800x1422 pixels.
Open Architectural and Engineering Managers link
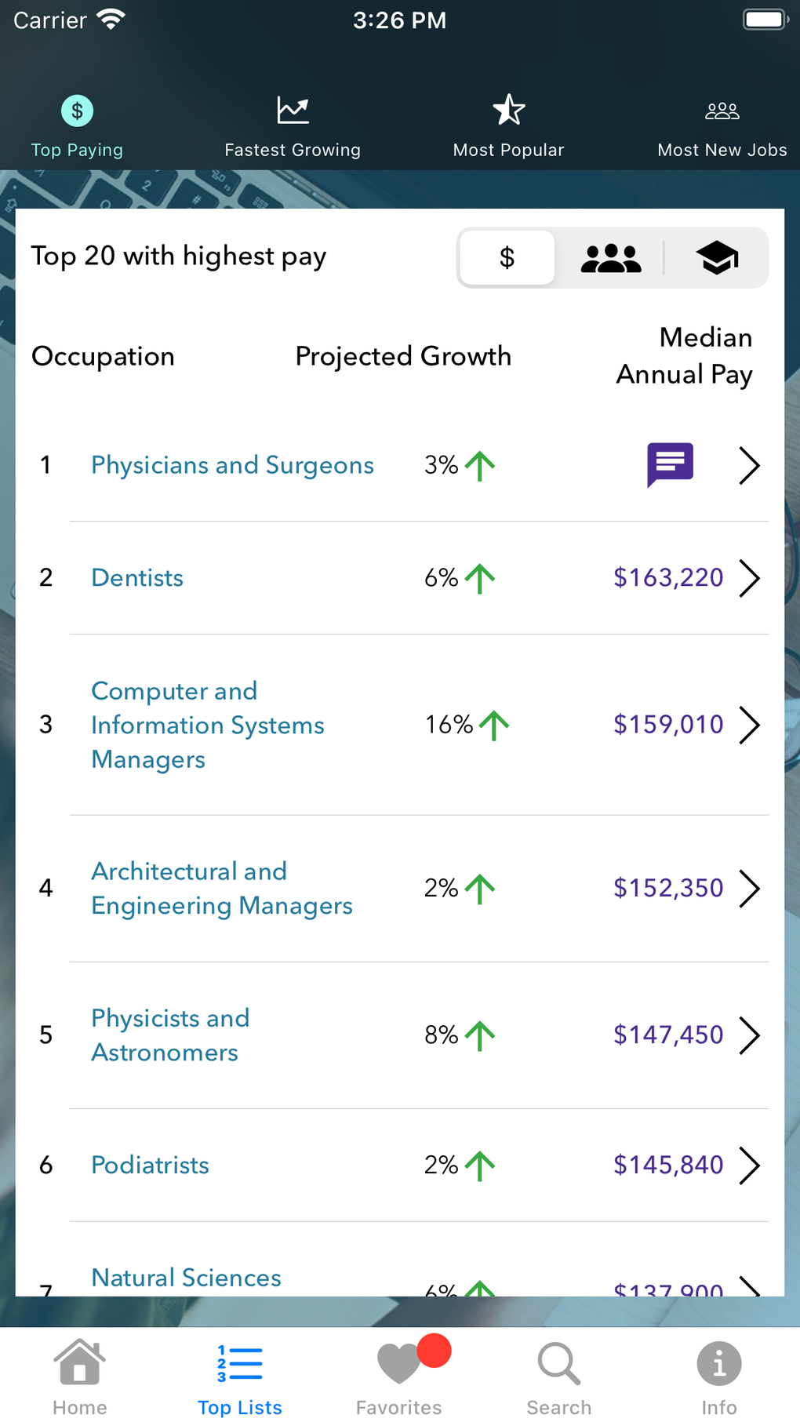222,888
